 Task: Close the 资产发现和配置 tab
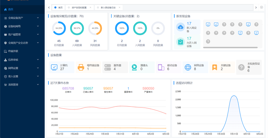(90, 7)
